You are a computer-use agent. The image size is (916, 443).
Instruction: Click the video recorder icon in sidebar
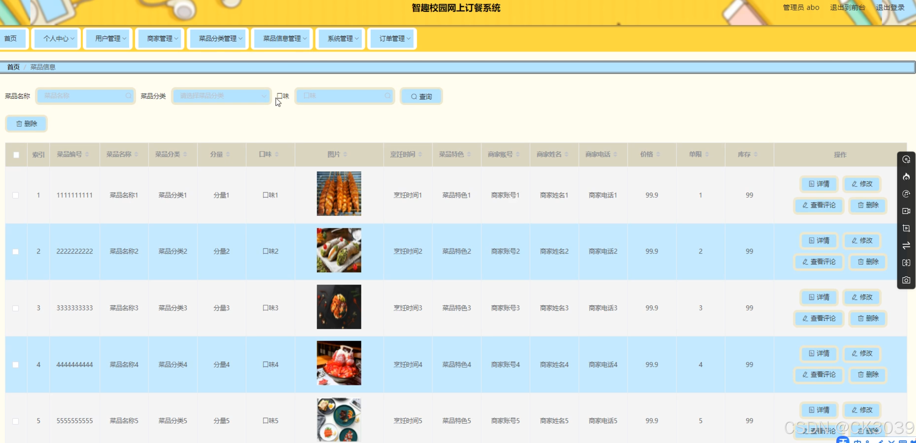pyautogui.click(x=906, y=211)
